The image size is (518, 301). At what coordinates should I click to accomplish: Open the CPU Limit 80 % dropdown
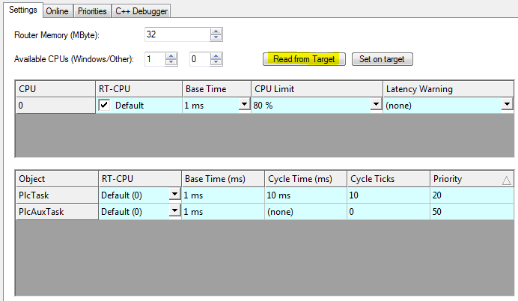tap(376, 104)
